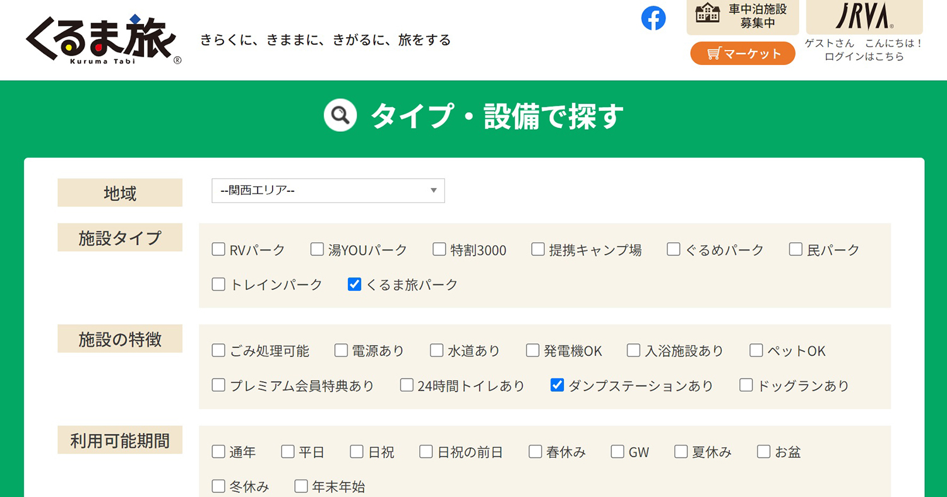This screenshot has width=947, height=497.
Task: Click the ログインはこちら link
Action: [864, 57]
